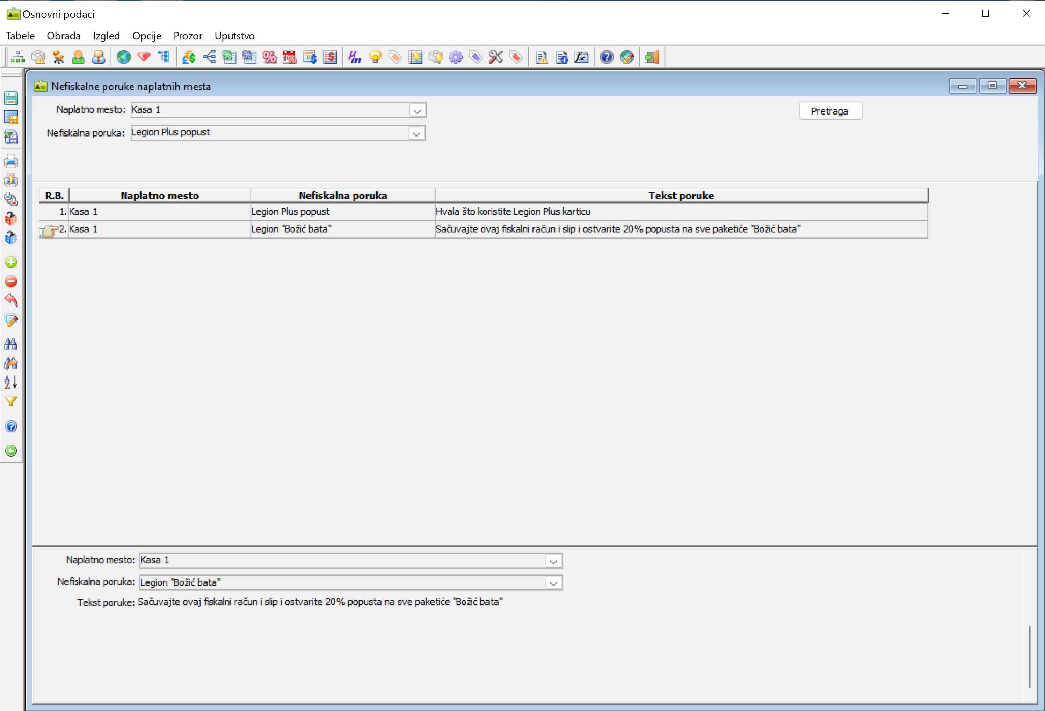Open the Uputstvo menu
The height and width of the screenshot is (711, 1045).
[234, 36]
